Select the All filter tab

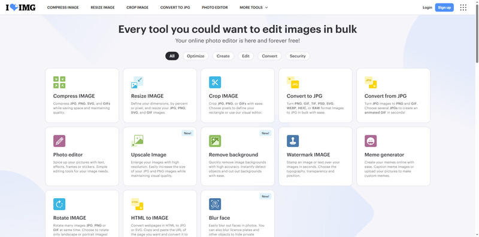[x=172, y=56]
